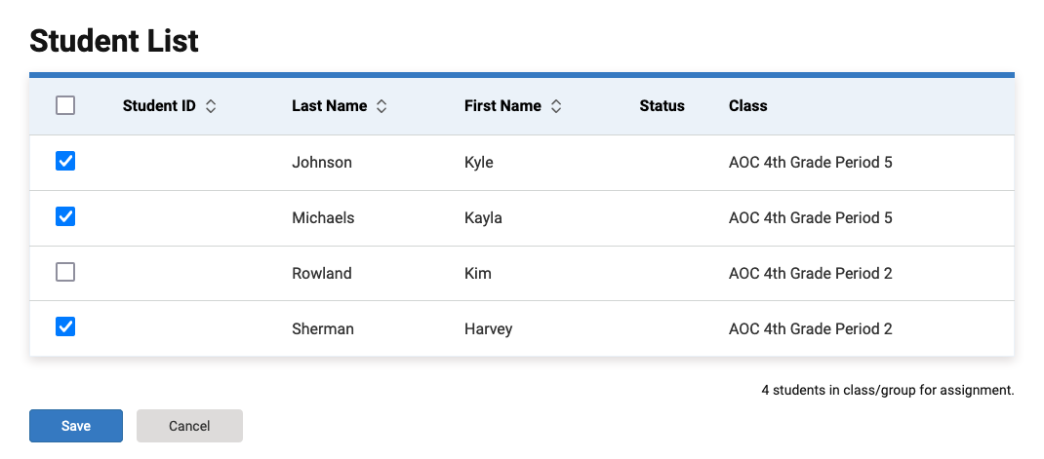Viewport: 1044px width, 459px height.
Task: Select the Kayla first name cell
Action: click(483, 217)
